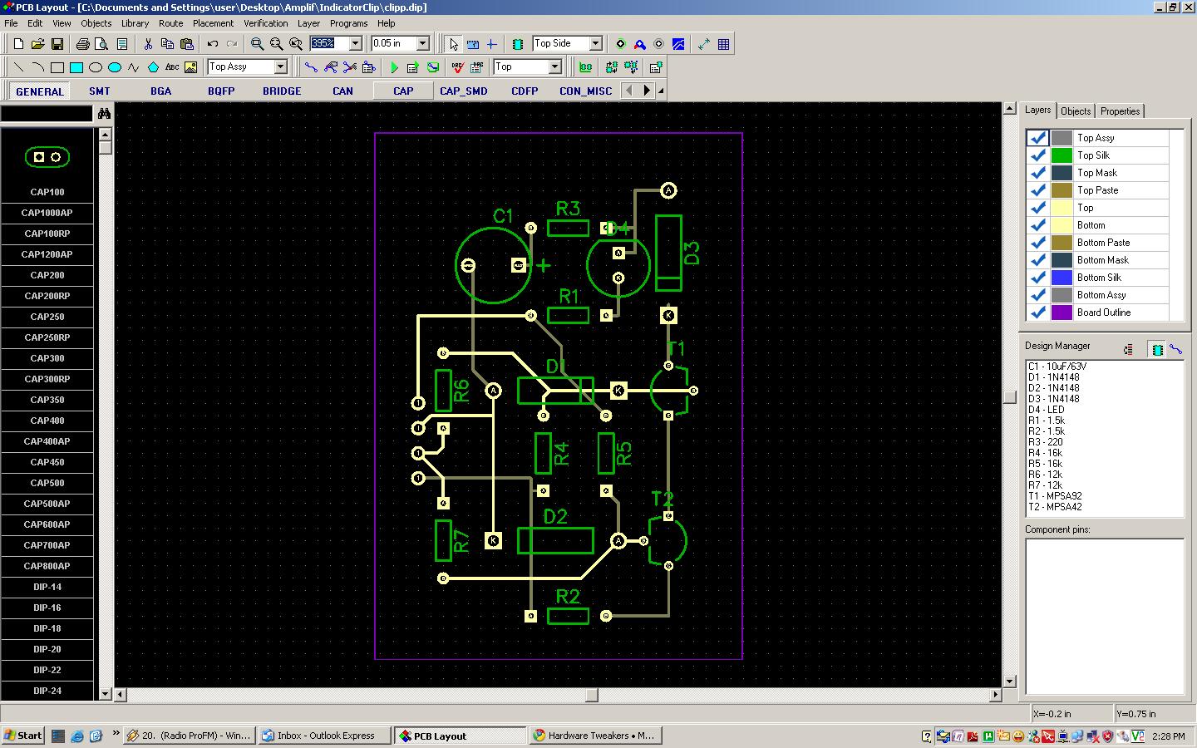
Task: Uncheck the Bottom Mask layer
Action: coord(1037,260)
